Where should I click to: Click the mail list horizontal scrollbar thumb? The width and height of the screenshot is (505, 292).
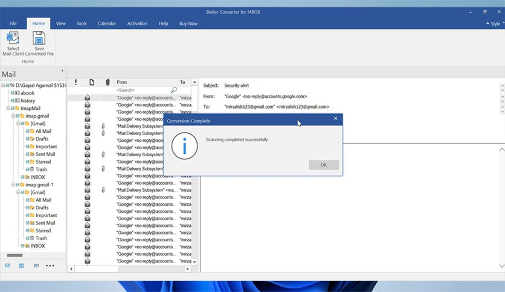tap(97, 269)
